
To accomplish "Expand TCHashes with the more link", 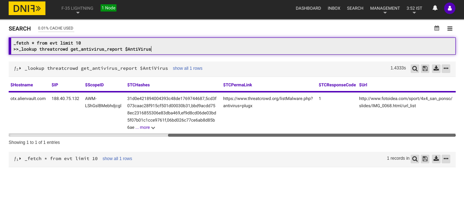I will pos(147,127).
